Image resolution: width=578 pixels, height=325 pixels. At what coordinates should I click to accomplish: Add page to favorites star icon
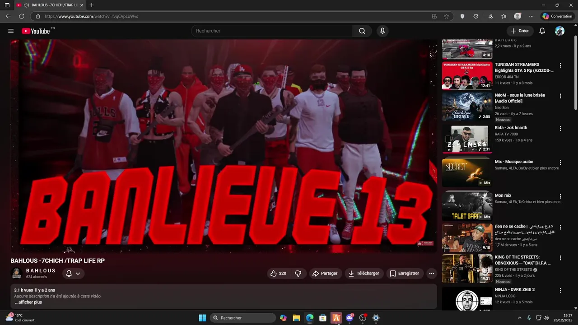pyautogui.click(x=447, y=16)
